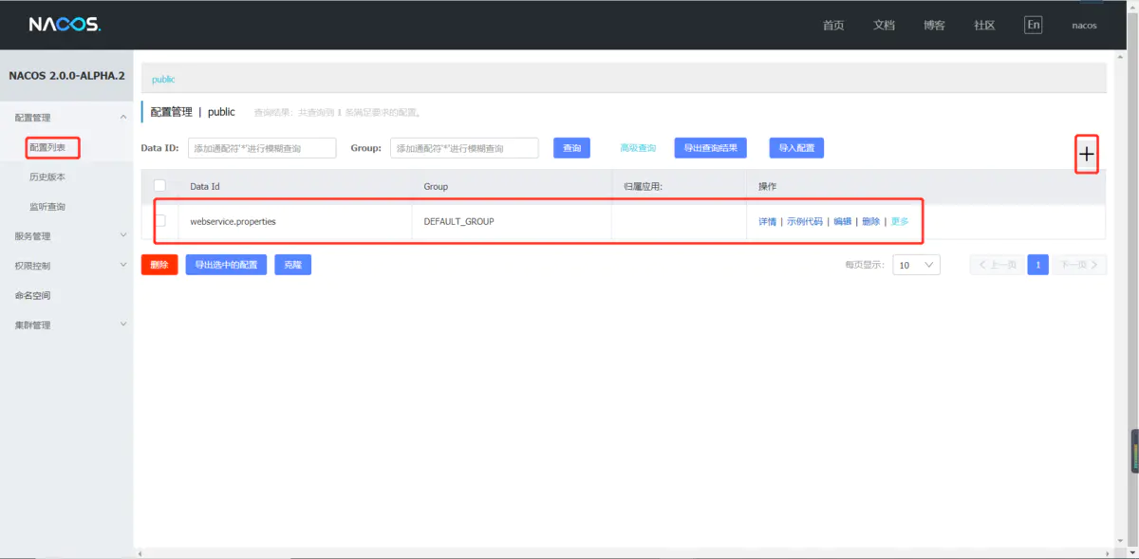Collapse the 配置管理 sidebar section
This screenshot has width=1139, height=559.
click(x=66, y=117)
